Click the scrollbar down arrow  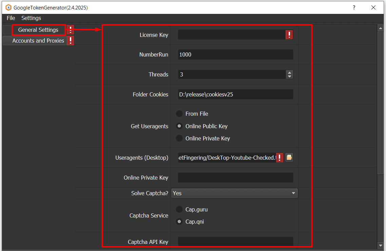[x=380, y=245]
